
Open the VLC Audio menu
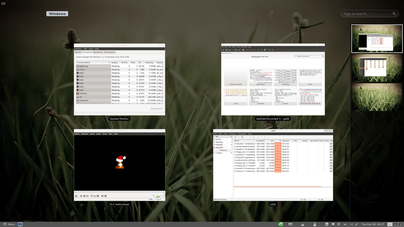coord(92,134)
